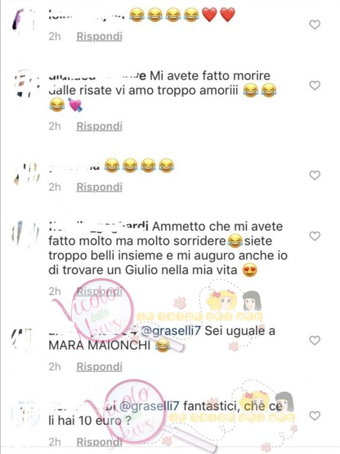The width and height of the screenshot is (340, 454).
Task: Open the username ending in 'ardi'
Action: point(98,226)
